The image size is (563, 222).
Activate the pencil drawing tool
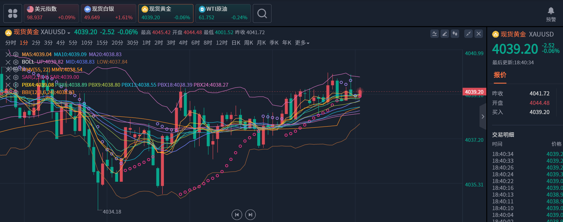tap(445, 34)
